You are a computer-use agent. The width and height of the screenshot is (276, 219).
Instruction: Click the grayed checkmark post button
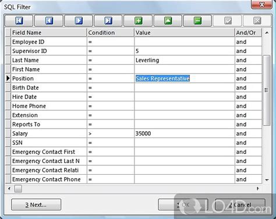[228, 20]
